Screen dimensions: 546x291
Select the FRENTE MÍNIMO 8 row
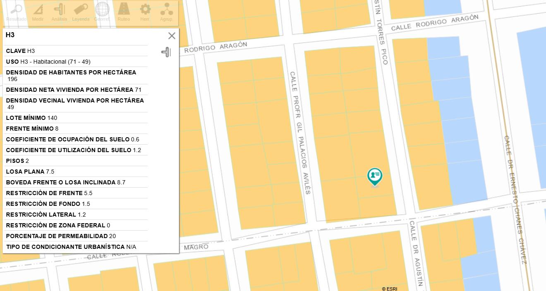[77, 129]
